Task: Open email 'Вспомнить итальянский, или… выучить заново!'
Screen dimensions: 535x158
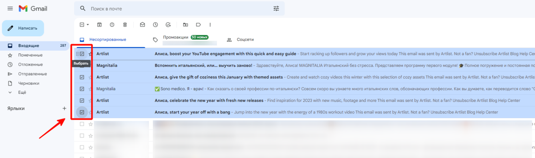Action: click(x=203, y=66)
